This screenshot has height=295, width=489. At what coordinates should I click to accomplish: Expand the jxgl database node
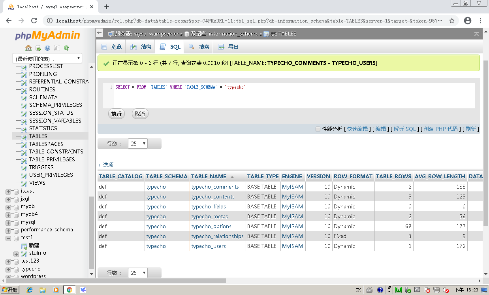pyautogui.click(x=8, y=199)
